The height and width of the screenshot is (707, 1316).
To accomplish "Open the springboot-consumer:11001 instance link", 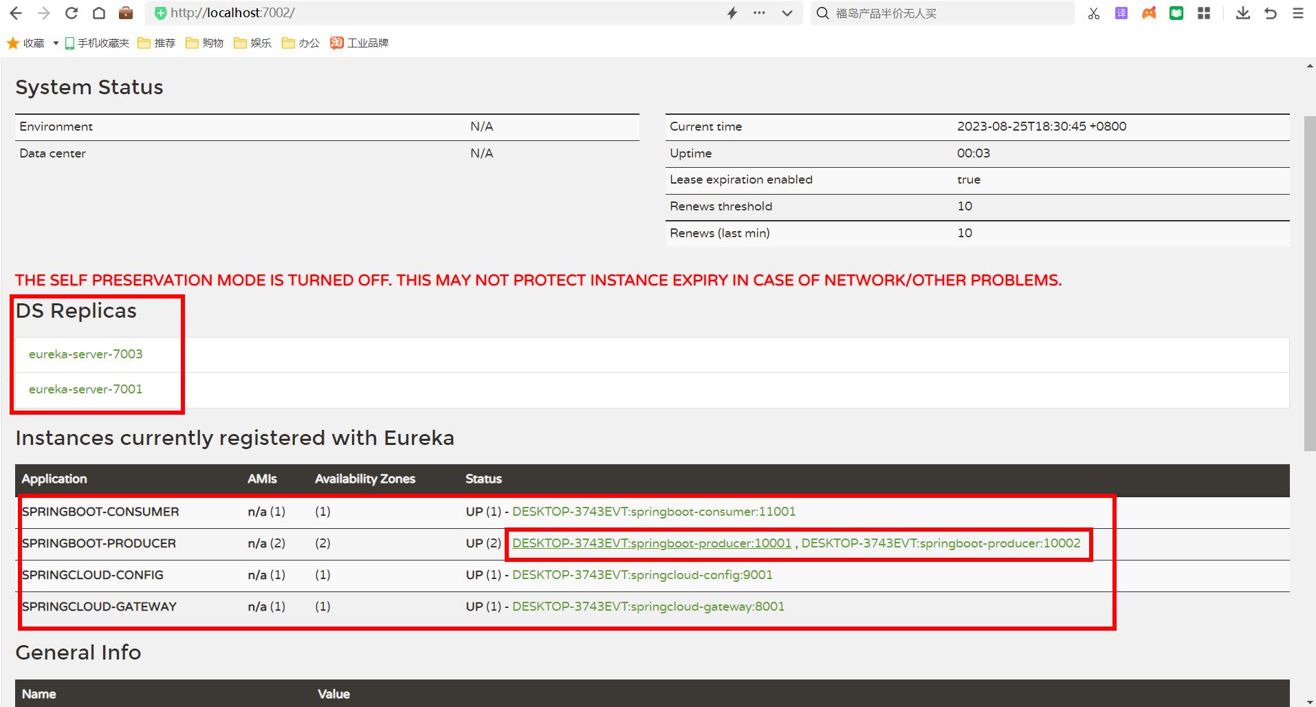I will tap(654, 512).
